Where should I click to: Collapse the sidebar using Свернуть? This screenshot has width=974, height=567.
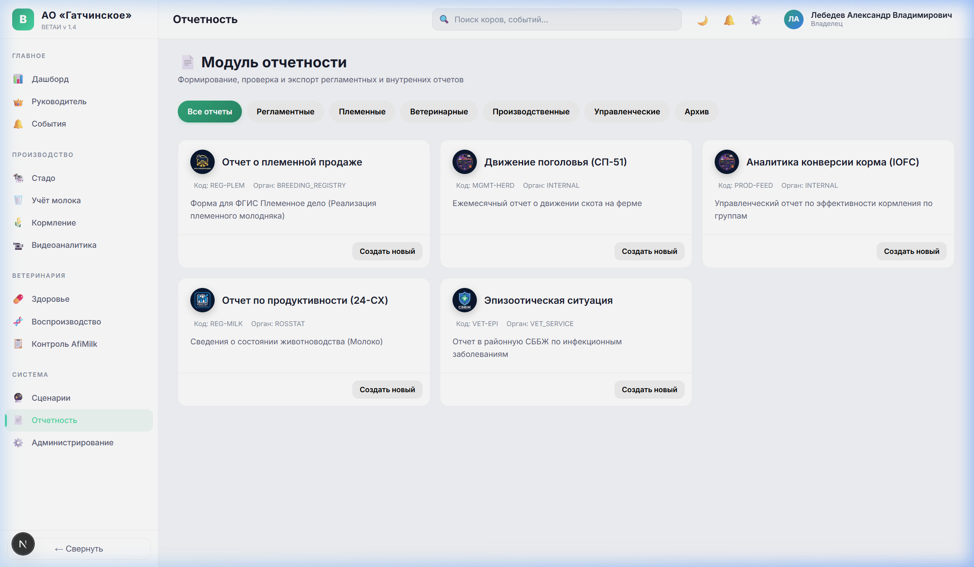coord(78,548)
